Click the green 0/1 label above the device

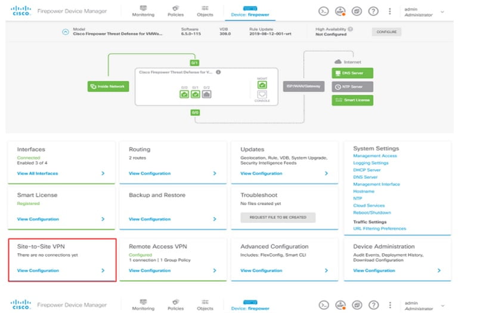click(x=194, y=63)
